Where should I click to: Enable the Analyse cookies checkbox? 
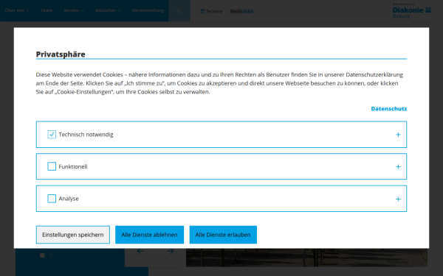point(52,199)
